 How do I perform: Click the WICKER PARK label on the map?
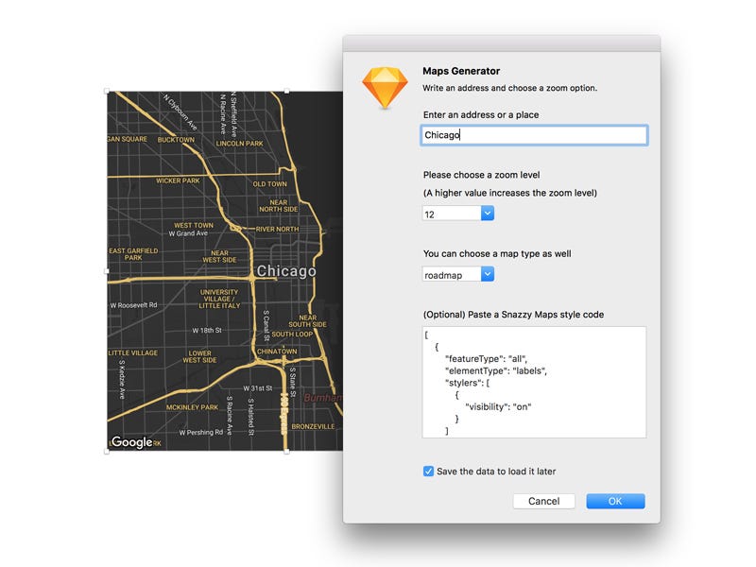pos(178,180)
